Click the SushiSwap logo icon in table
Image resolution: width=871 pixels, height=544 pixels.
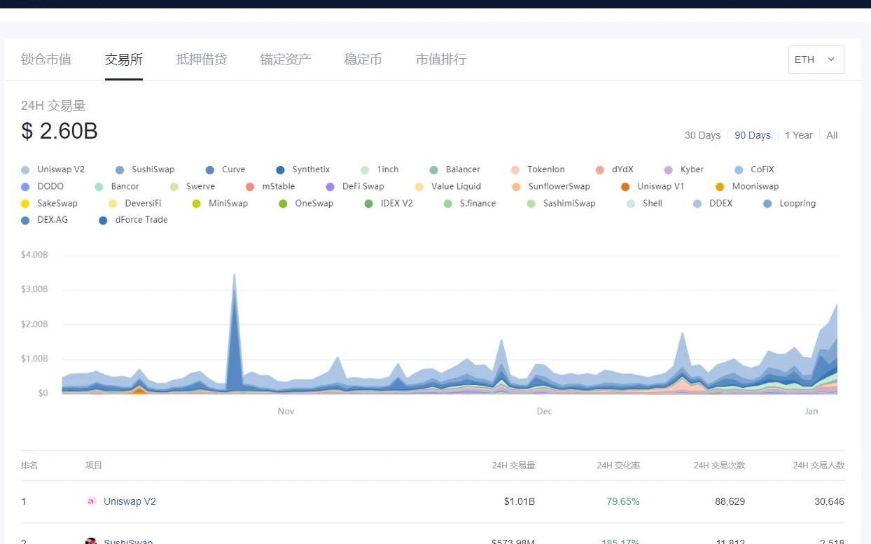tap(91, 542)
